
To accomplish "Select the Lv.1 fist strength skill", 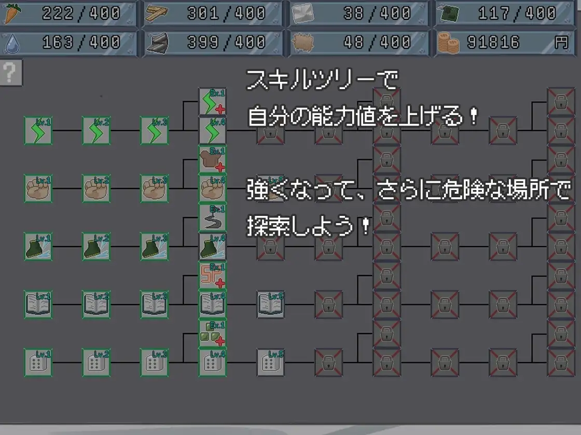I will (x=39, y=189).
